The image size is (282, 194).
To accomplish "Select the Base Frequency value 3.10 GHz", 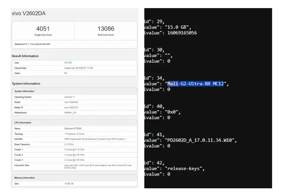I will 69,144.
